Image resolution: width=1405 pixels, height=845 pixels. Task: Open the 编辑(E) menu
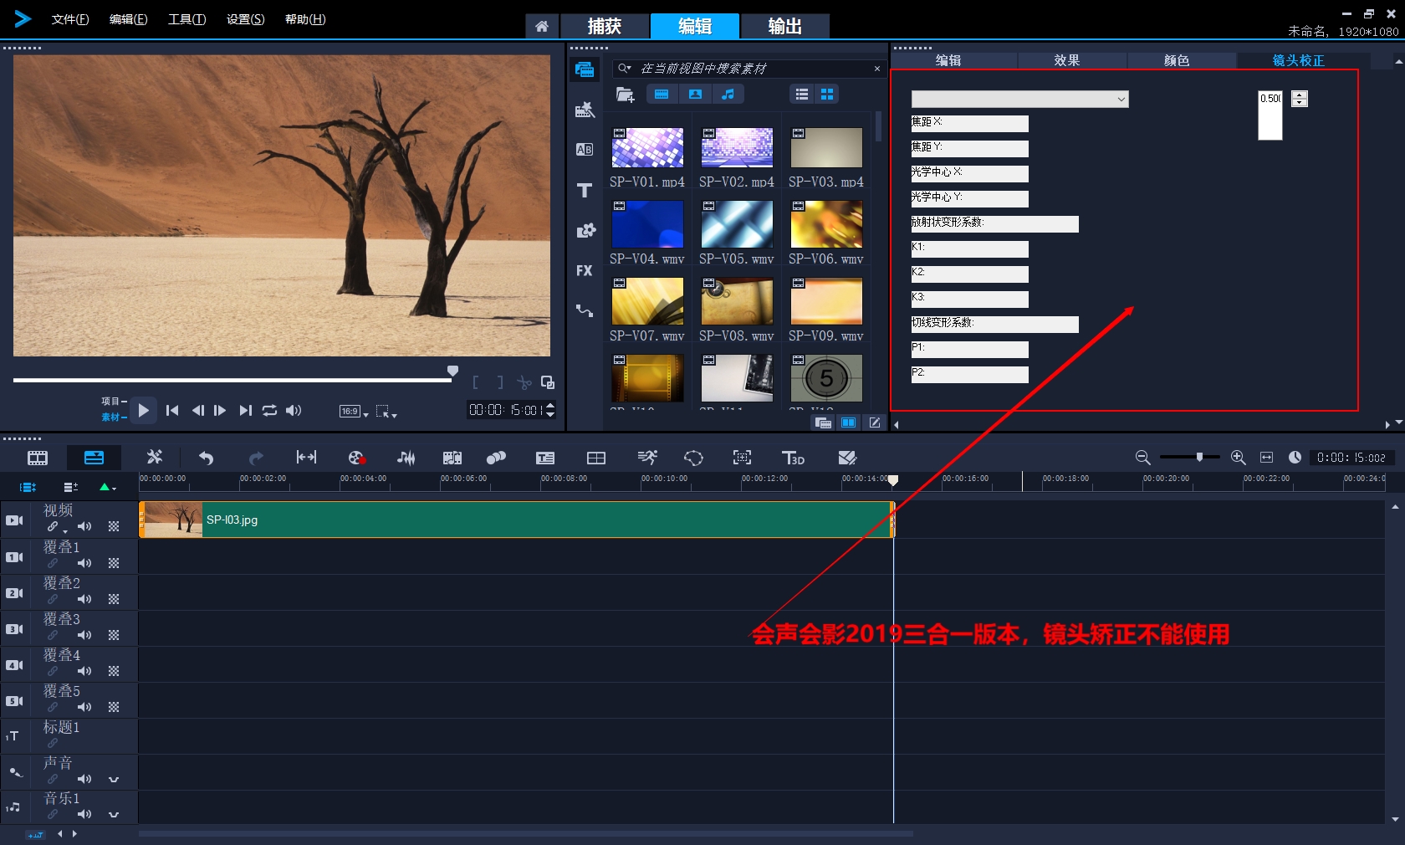(x=128, y=19)
